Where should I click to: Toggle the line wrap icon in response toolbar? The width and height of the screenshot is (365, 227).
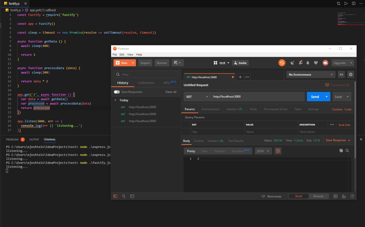click(278, 151)
